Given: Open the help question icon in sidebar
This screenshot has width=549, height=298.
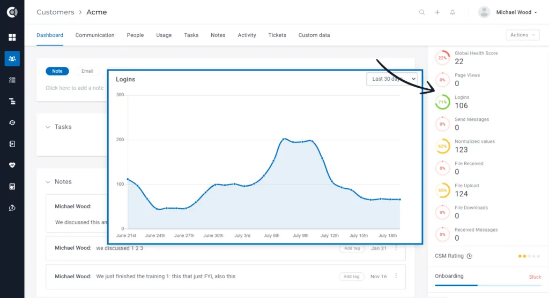Looking at the screenshot, I should 12,208.
